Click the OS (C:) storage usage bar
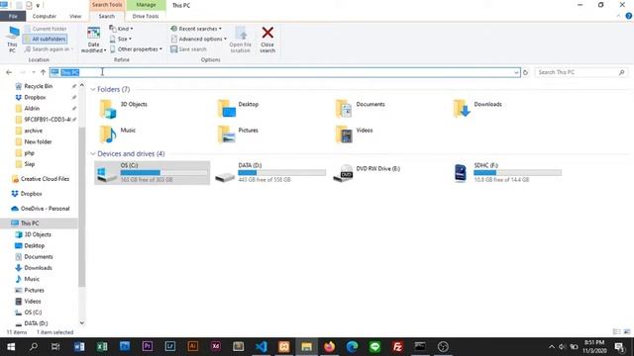The image size is (634, 356). pos(163,172)
